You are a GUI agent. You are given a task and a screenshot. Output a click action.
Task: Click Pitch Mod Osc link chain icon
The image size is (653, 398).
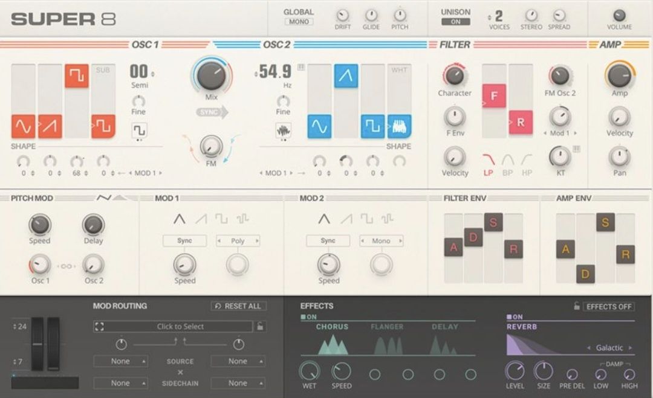click(67, 266)
